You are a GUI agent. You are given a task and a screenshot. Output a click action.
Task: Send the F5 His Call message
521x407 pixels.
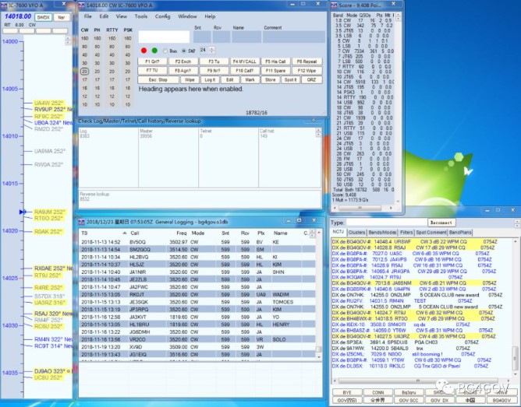pos(275,61)
